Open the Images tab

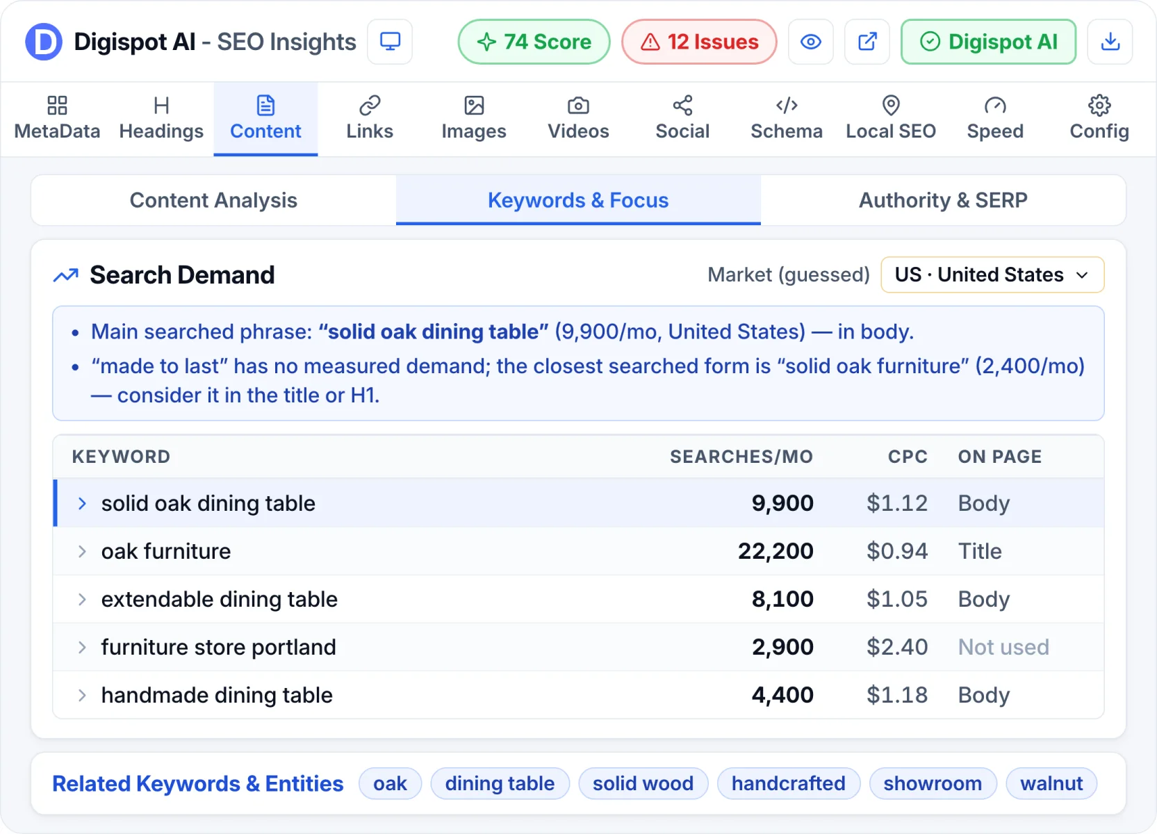click(474, 119)
